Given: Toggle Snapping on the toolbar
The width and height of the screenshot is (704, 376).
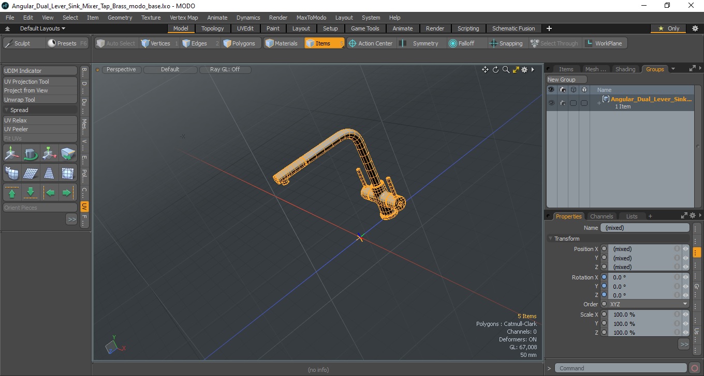Looking at the screenshot, I should [x=506, y=43].
